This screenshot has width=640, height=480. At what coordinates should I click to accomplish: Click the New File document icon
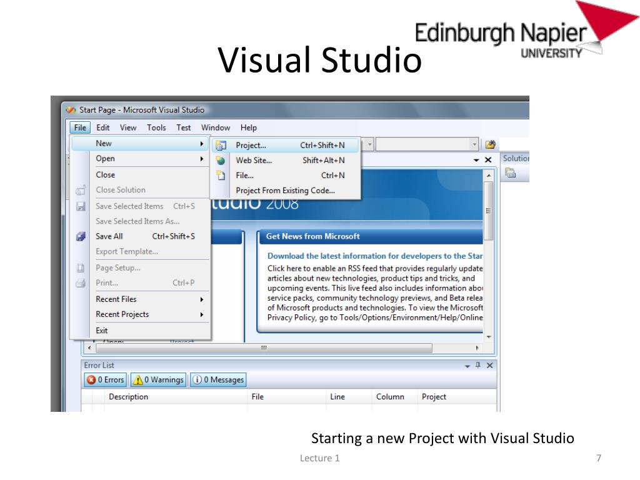point(221,176)
